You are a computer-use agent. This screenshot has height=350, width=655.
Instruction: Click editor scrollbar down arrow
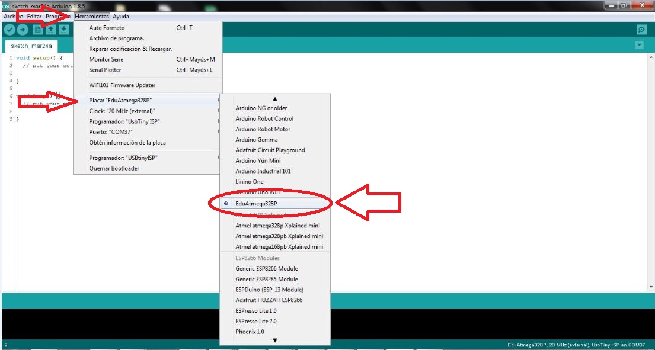click(x=651, y=287)
